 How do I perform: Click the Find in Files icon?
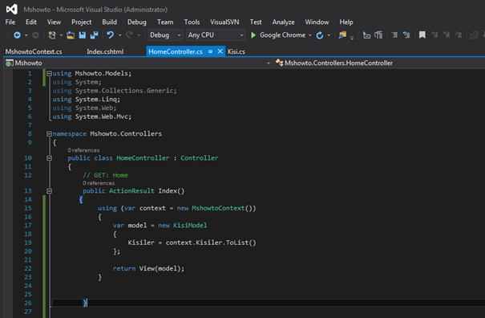click(x=342, y=35)
